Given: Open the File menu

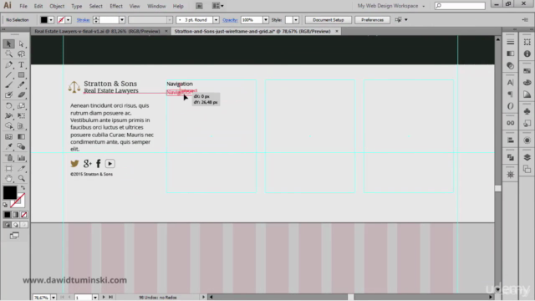Looking at the screenshot, I should point(23,6).
